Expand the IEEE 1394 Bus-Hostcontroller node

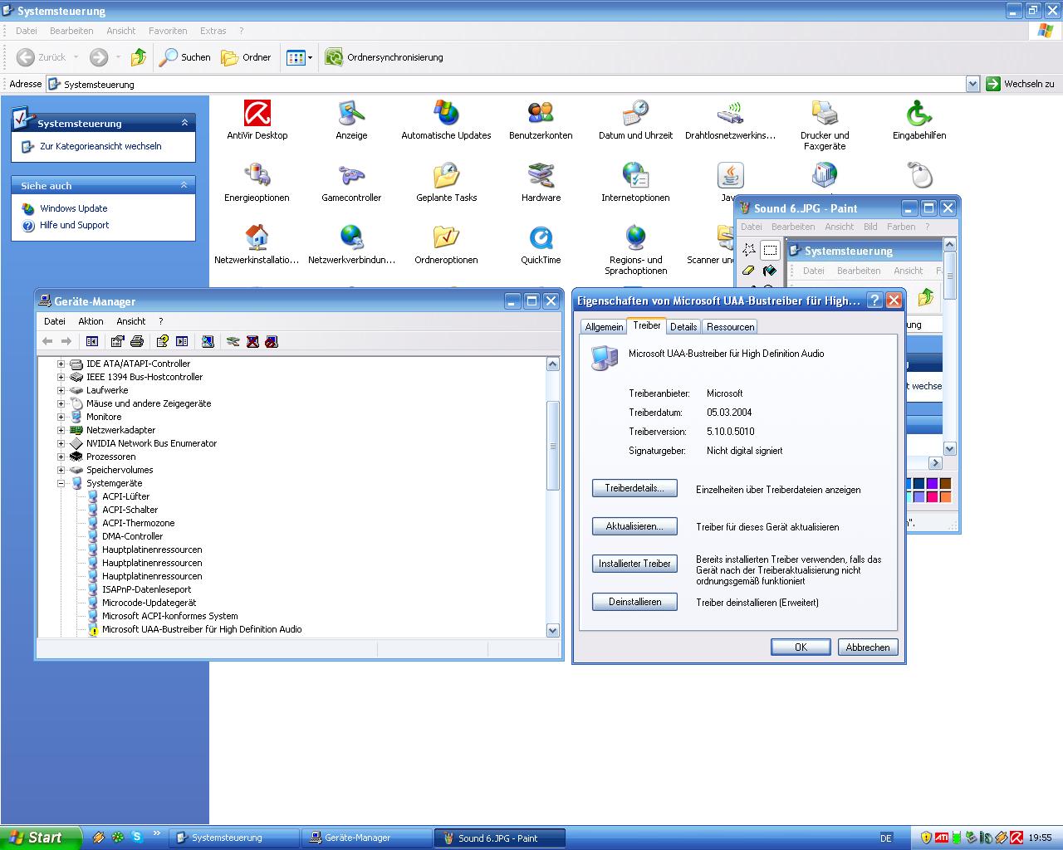tap(61, 377)
